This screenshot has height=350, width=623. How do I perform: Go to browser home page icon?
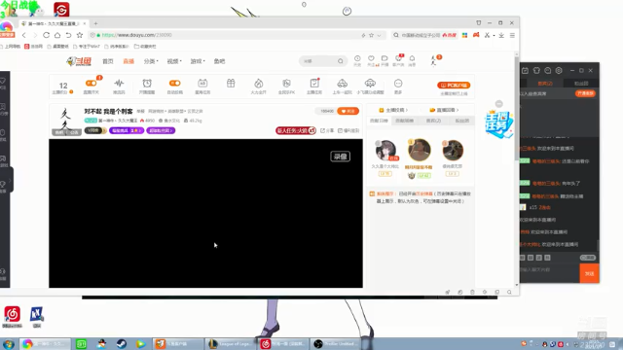57,35
